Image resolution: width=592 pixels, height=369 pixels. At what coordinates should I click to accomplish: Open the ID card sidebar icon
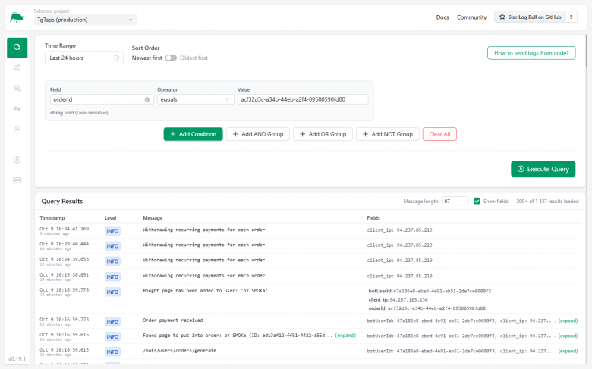[17, 180]
